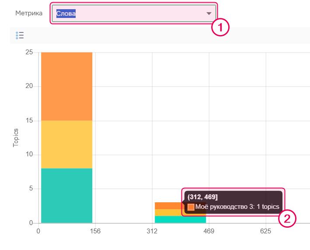Click the highlighted Слова text in combo box
The image size is (310, 250).
66,14
